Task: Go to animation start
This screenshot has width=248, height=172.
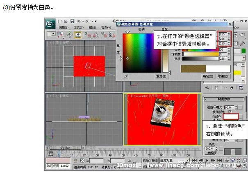Action: tap(194, 160)
